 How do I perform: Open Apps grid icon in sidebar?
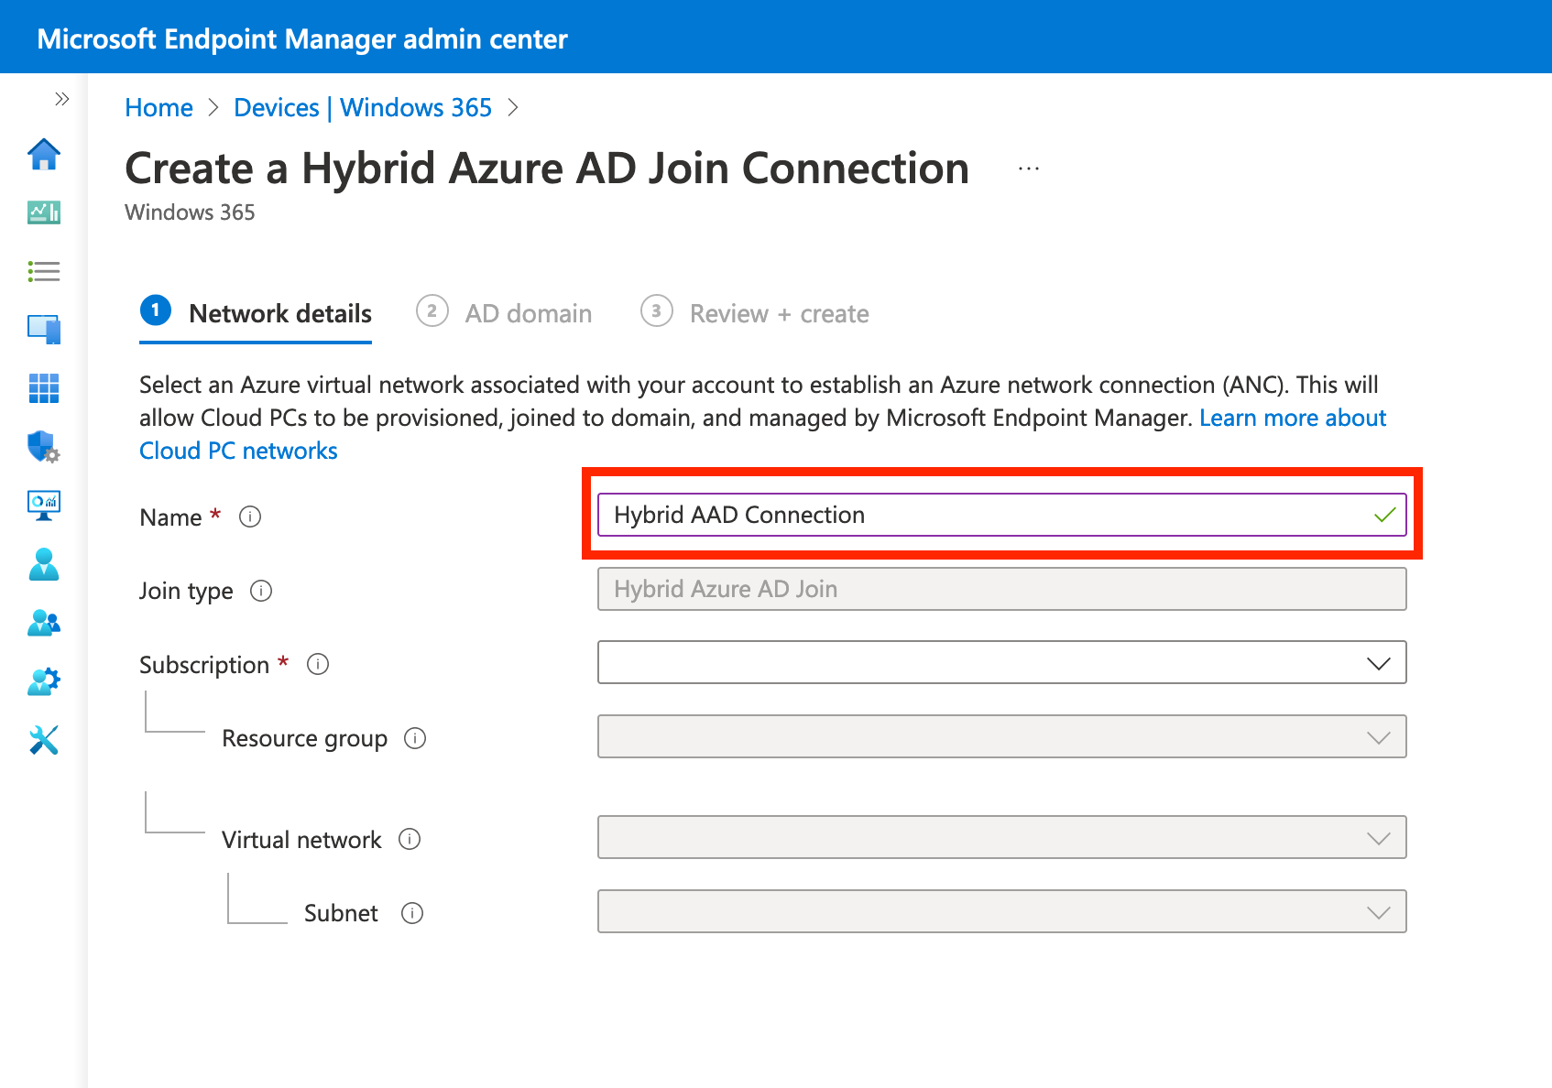(44, 388)
